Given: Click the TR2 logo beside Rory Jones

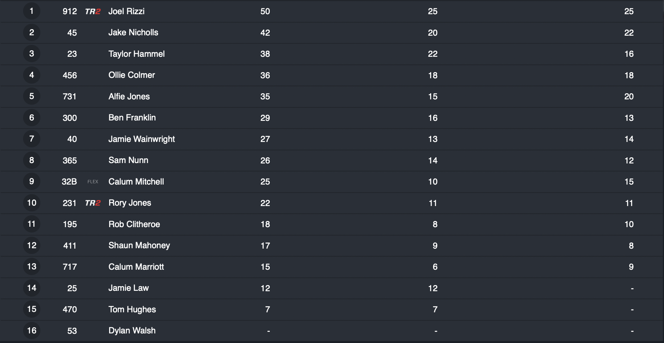Looking at the screenshot, I should (93, 203).
